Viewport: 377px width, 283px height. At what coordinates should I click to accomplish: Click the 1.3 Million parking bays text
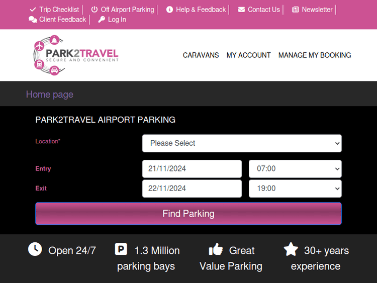pyautogui.click(x=148, y=258)
